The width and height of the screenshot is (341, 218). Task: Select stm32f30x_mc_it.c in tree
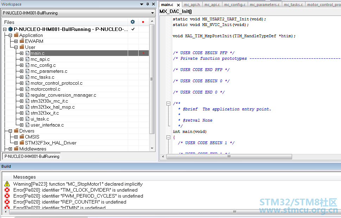[x=49, y=101]
